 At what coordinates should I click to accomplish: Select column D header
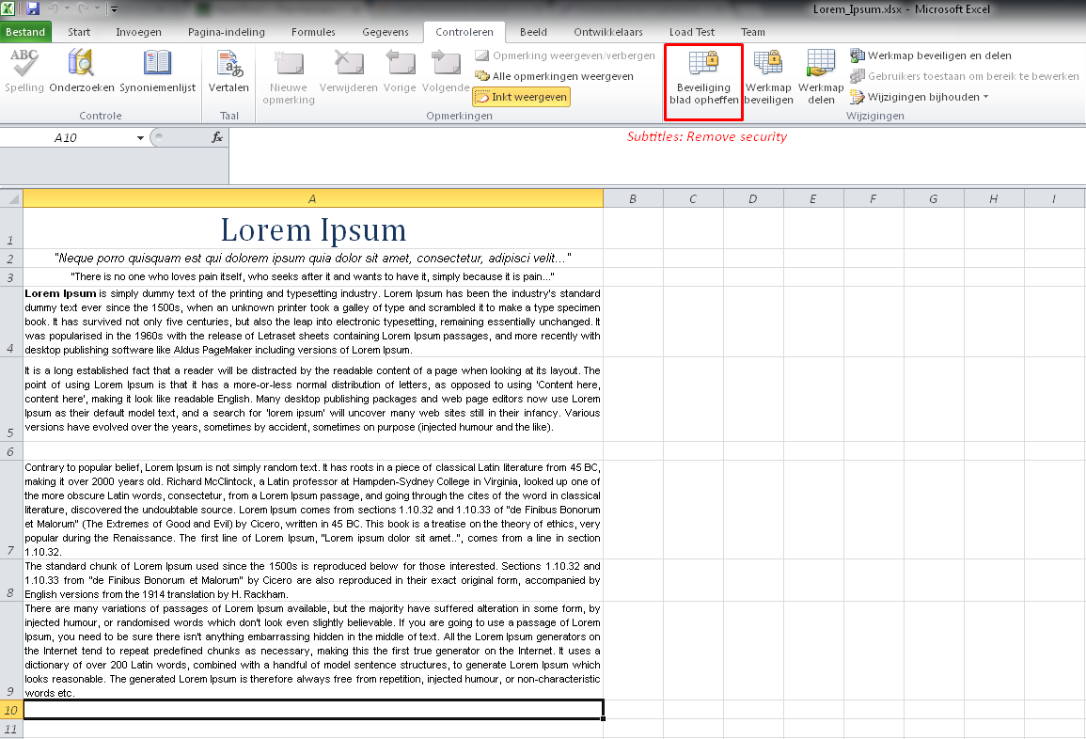pyautogui.click(x=753, y=198)
